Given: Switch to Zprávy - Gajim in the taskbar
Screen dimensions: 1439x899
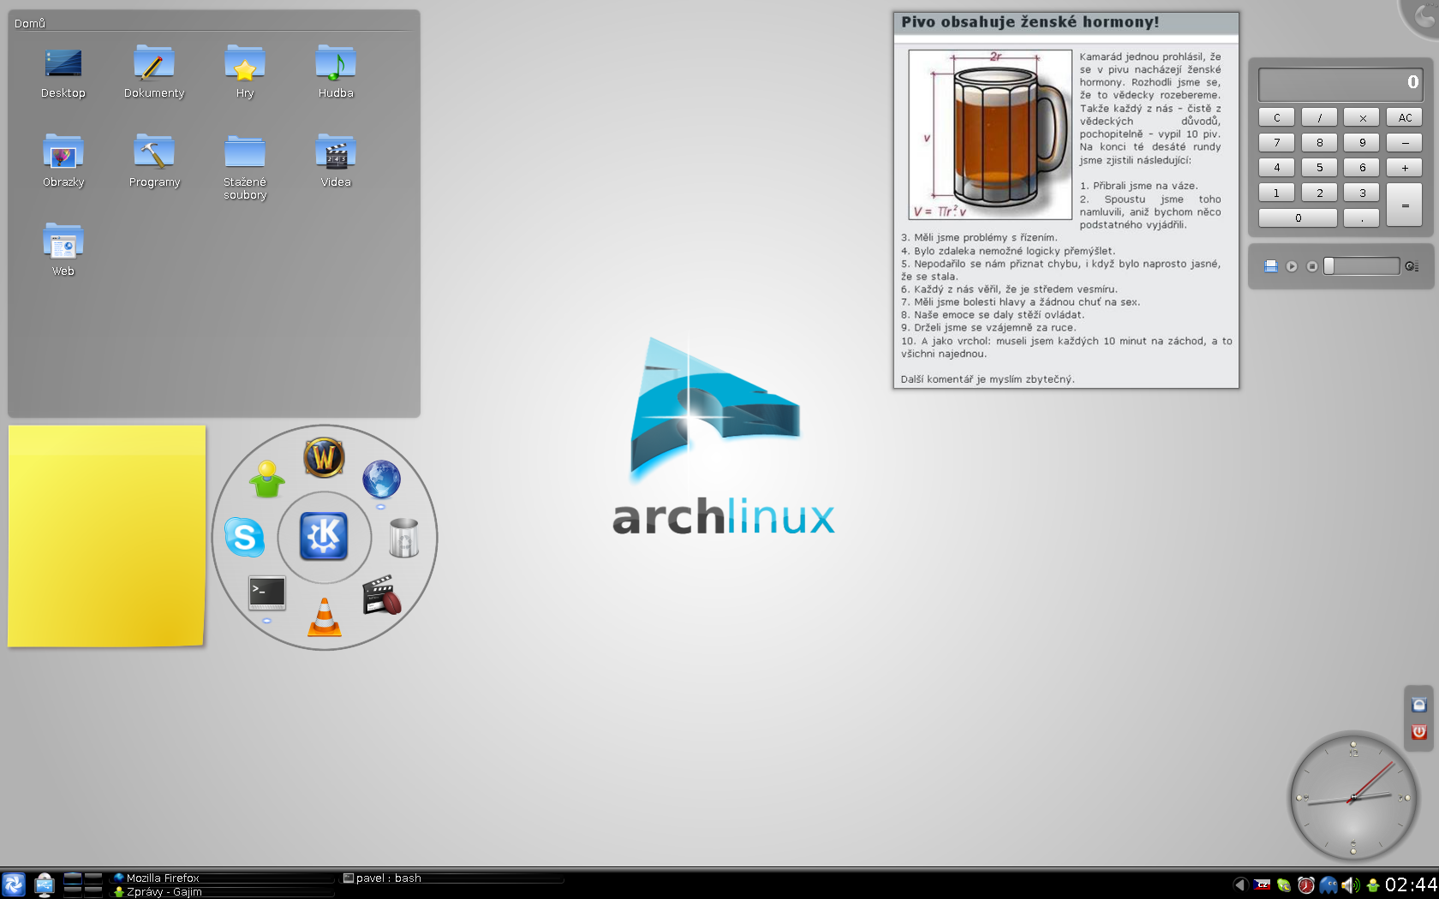Looking at the screenshot, I should coord(223,891).
